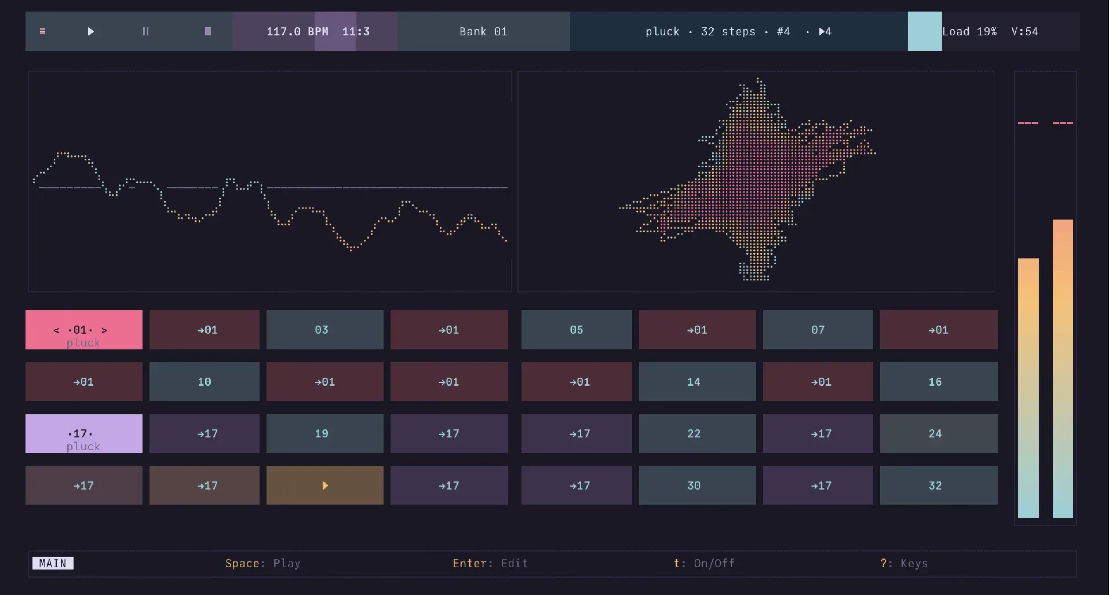Toggle step 10
Image resolution: width=1109 pixels, height=595 pixels.
pos(205,382)
